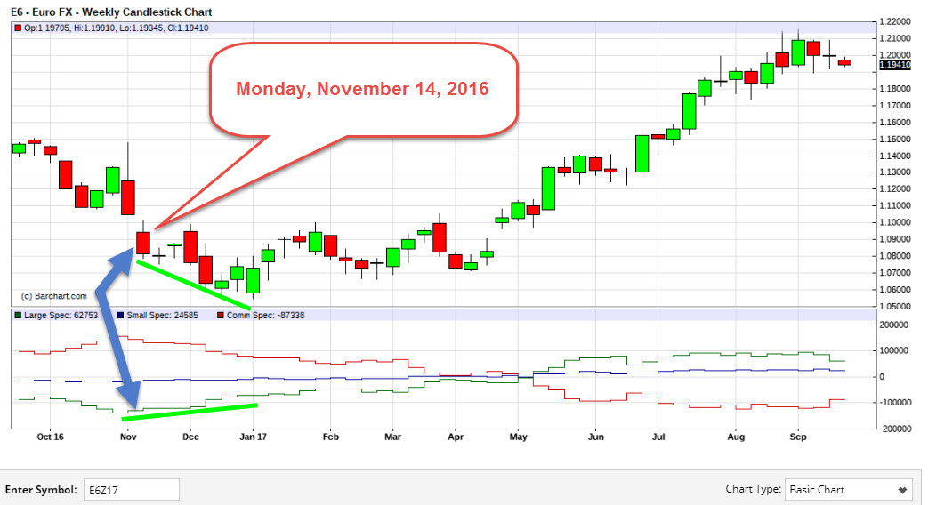928x505 pixels.
Task: Click the Large Spec: 62753 label
Action: click(x=61, y=316)
